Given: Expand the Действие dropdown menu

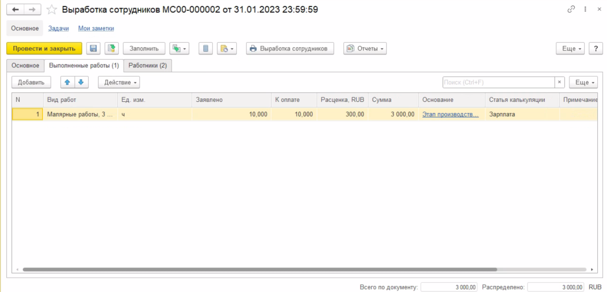Looking at the screenshot, I should tap(119, 82).
